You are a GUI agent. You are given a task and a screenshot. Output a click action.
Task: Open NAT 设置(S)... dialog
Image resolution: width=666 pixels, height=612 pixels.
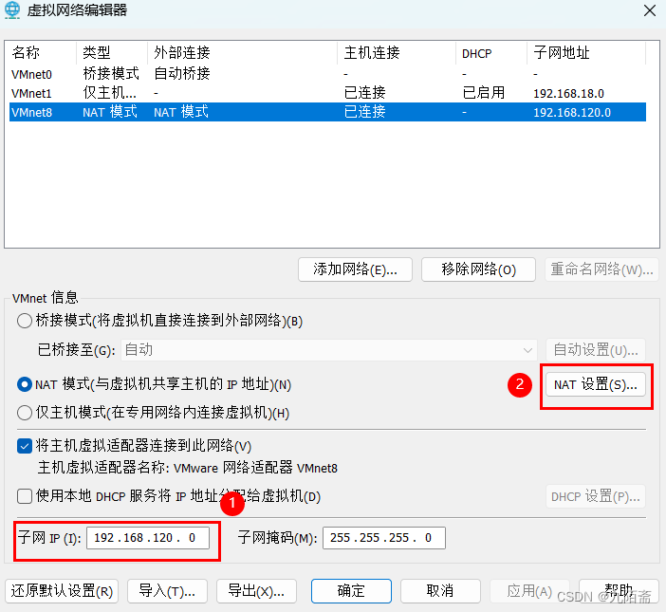[596, 385]
